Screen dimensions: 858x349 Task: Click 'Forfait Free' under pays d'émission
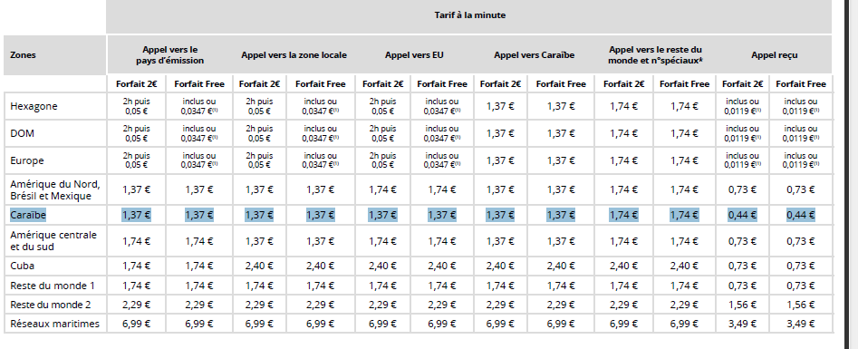click(x=199, y=83)
